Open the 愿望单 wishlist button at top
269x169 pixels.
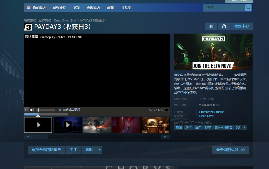[x=239, y=1]
